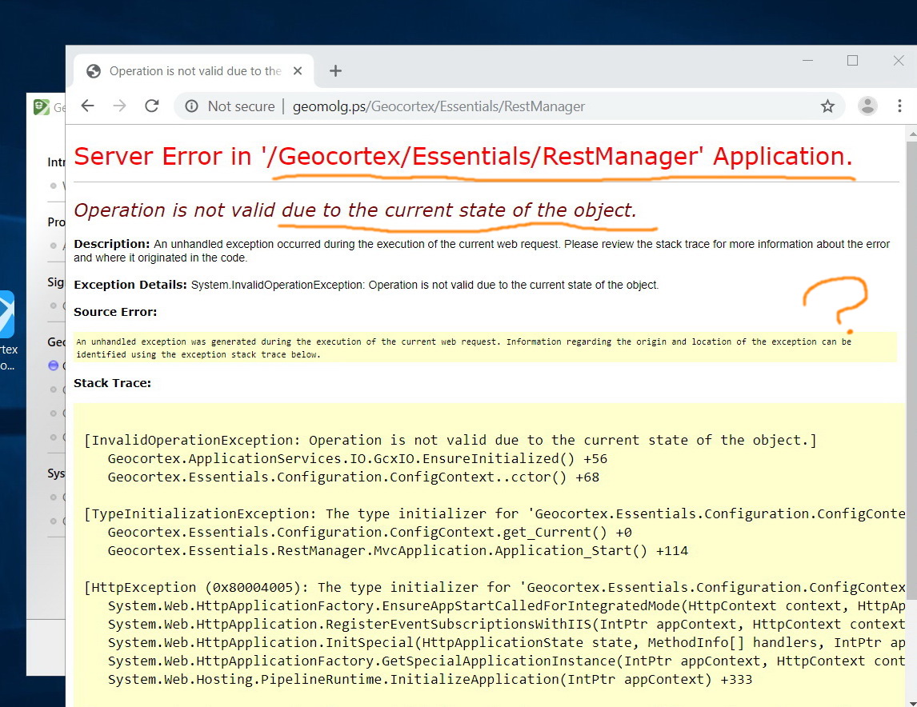Click the 'Operation is not valid due to' subtitle
Image resolution: width=917 pixels, height=707 pixels.
pos(355,210)
